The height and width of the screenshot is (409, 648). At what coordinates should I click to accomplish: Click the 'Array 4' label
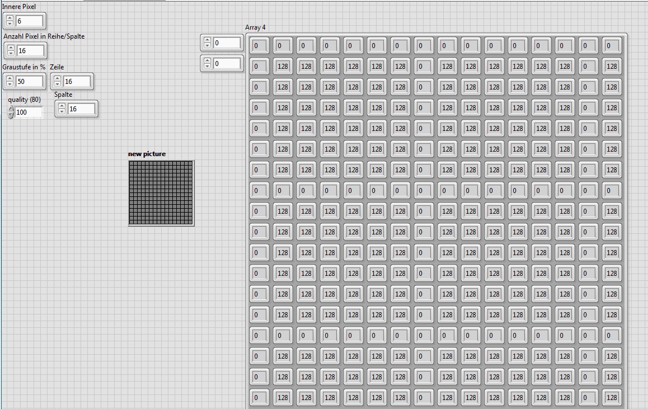(x=255, y=27)
